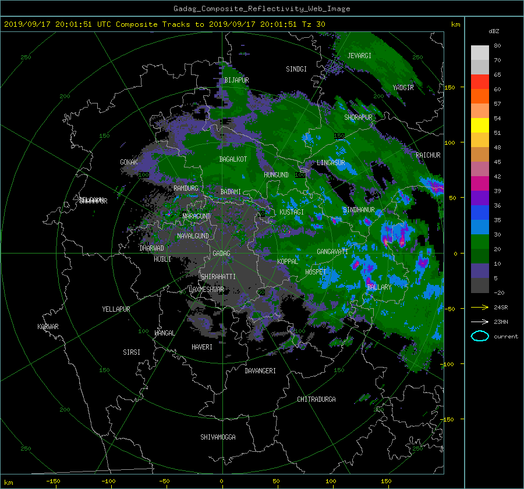The width and height of the screenshot is (524, 489).
Task: Click the yellow 24SR arrow legend icon
Action: [x=480, y=307]
